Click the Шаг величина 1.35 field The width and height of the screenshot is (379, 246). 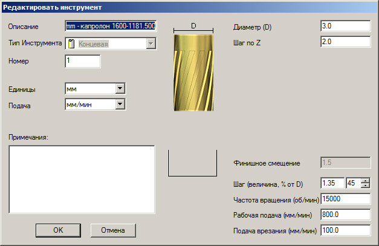(332, 183)
